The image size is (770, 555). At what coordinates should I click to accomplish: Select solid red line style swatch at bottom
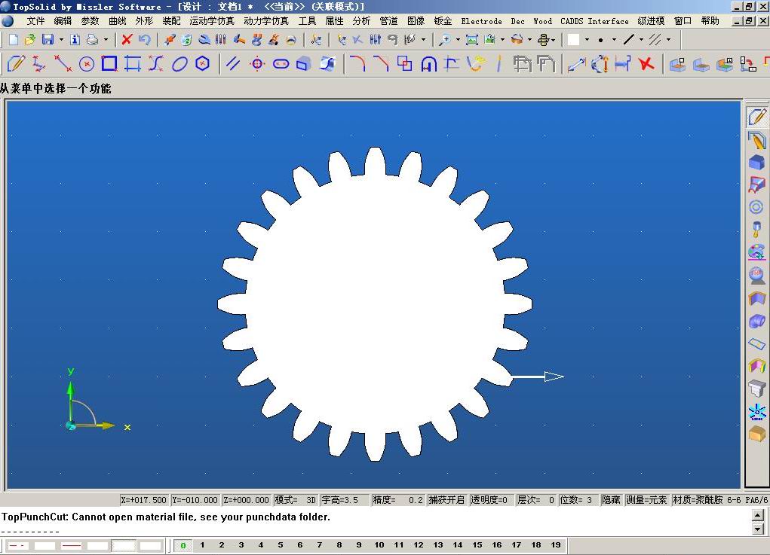tap(71, 546)
